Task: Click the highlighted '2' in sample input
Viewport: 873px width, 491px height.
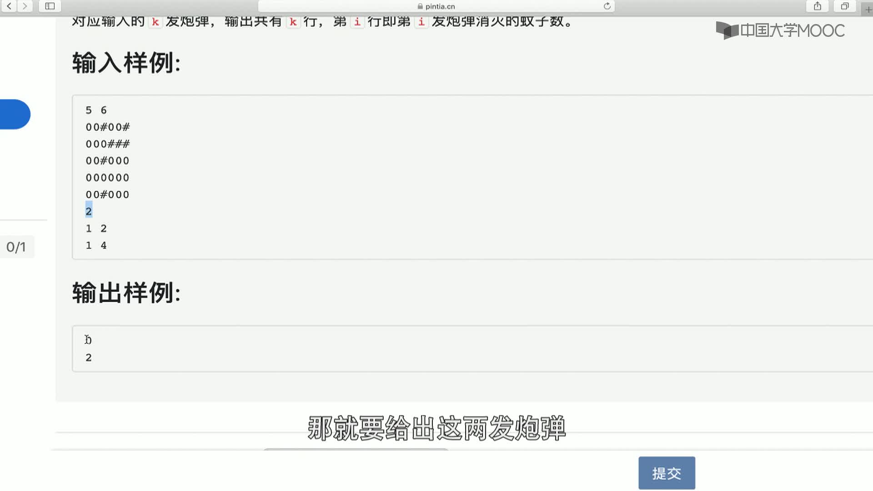Action: 89,211
